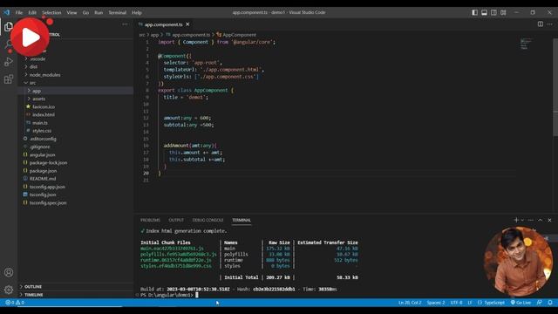Click the split editor icon

coord(541,24)
